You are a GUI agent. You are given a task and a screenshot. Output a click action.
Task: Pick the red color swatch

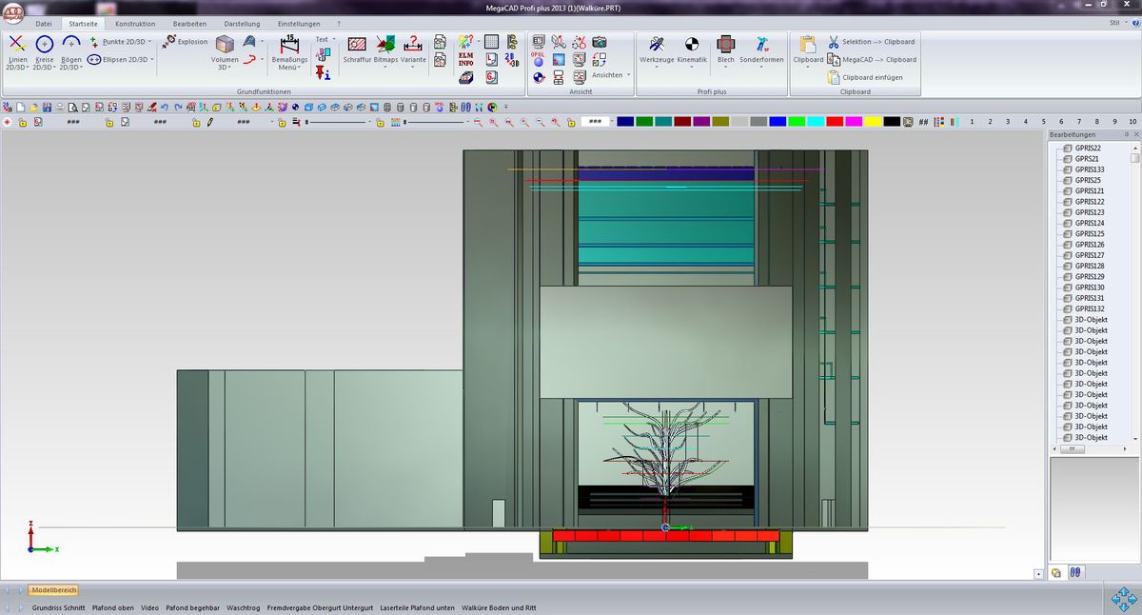(834, 122)
